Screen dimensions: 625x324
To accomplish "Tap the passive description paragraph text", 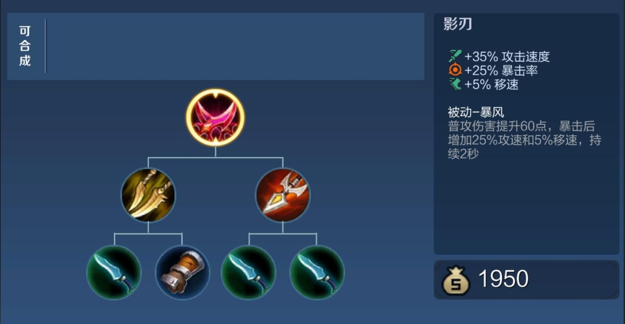I will click(524, 140).
